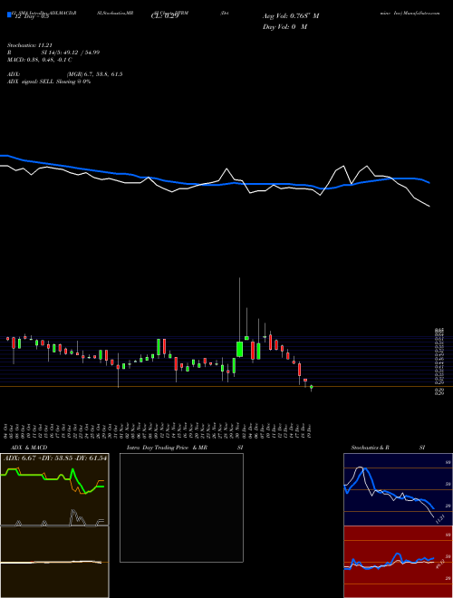Open the ADX mini chart with green line

pyautogui.click(x=54, y=489)
